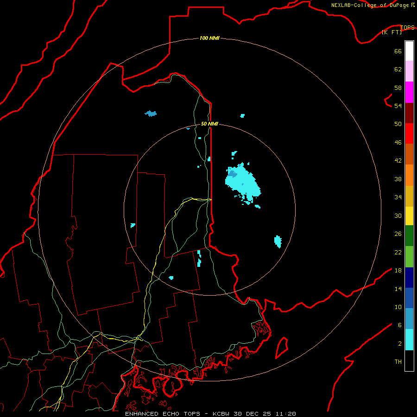Click the cyan legend band by 2
The width and height of the screenshot is (417, 417).
(x=409, y=340)
